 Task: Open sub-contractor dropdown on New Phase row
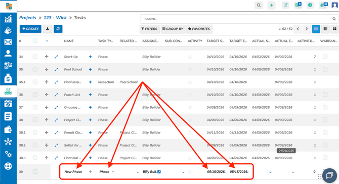click(x=183, y=172)
